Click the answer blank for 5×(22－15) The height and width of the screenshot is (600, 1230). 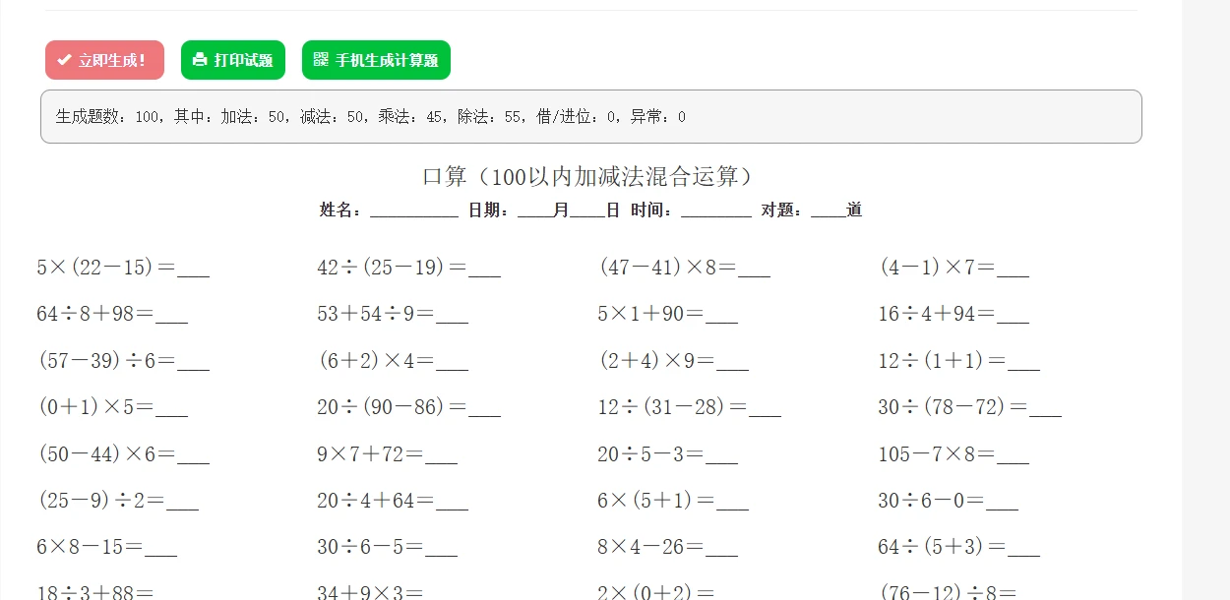coord(193,270)
